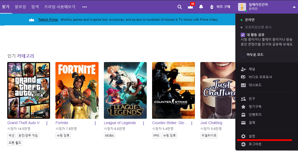Collapse the user menu arrow

click(x=294, y=7)
